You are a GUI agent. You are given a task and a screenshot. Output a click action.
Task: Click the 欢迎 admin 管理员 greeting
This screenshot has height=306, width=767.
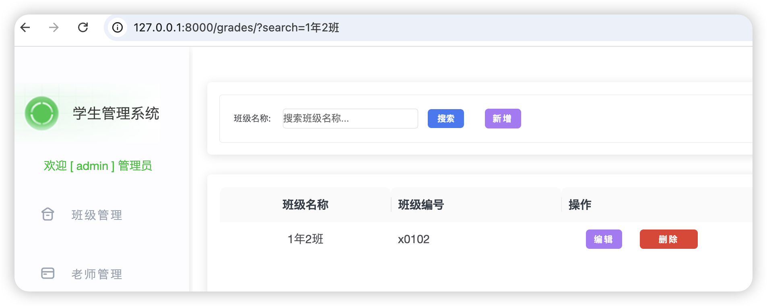(98, 165)
